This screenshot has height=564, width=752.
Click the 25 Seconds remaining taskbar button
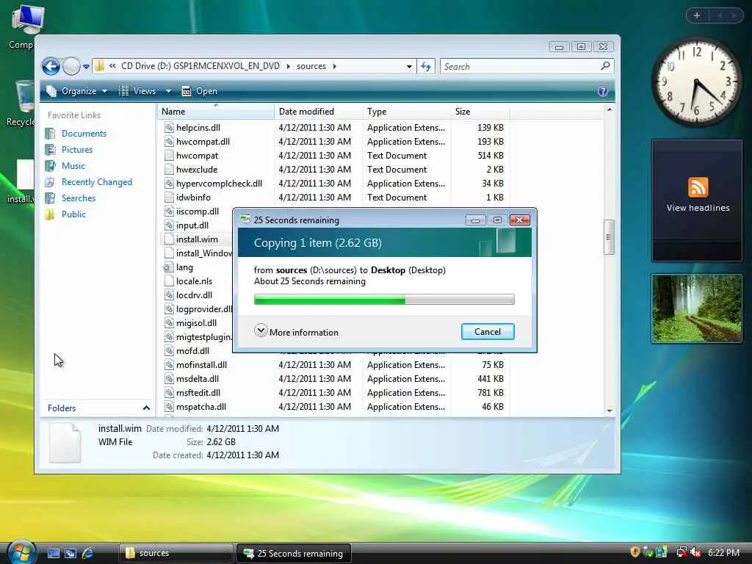click(x=294, y=553)
